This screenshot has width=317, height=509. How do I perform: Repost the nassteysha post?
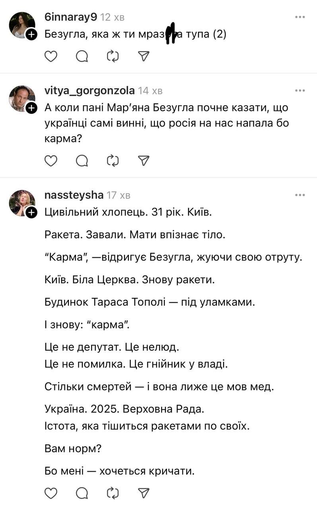click(x=113, y=493)
